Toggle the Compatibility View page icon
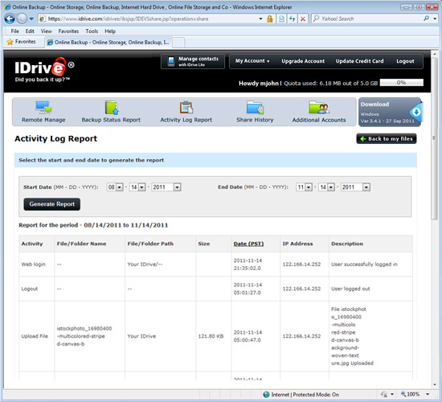The height and width of the screenshot is (402, 442). click(281, 19)
